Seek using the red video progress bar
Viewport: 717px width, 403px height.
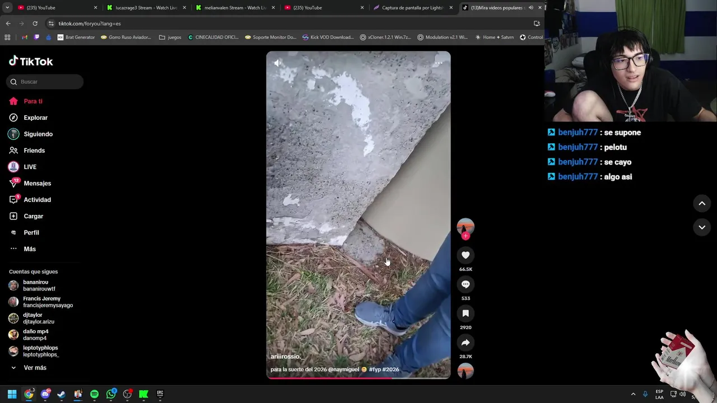point(358,378)
